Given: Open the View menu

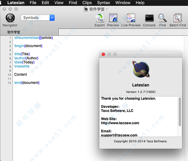Looking at the screenshot, I should click(59, 3).
